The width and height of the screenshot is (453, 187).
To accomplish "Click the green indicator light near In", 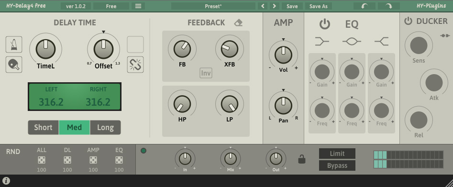I will [144, 151].
